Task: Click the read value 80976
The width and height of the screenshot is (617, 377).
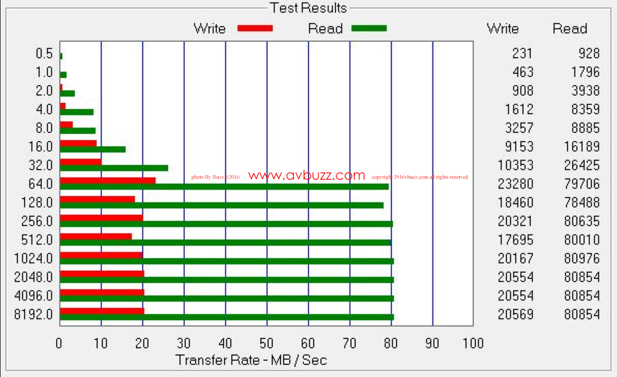Action: click(x=582, y=258)
